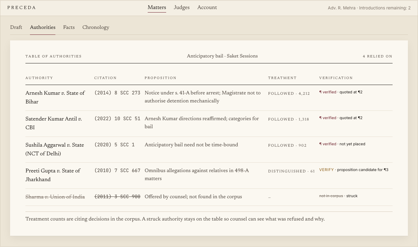Click the 'not in corpus · struck' status
The height and width of the screenshot is (247, 418).
(339, 196)
